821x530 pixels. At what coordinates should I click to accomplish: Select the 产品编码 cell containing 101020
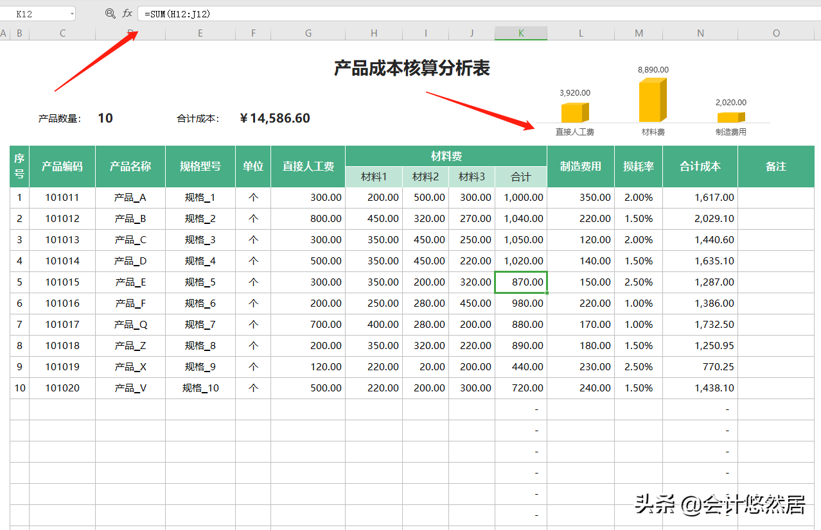click(62, 388)
